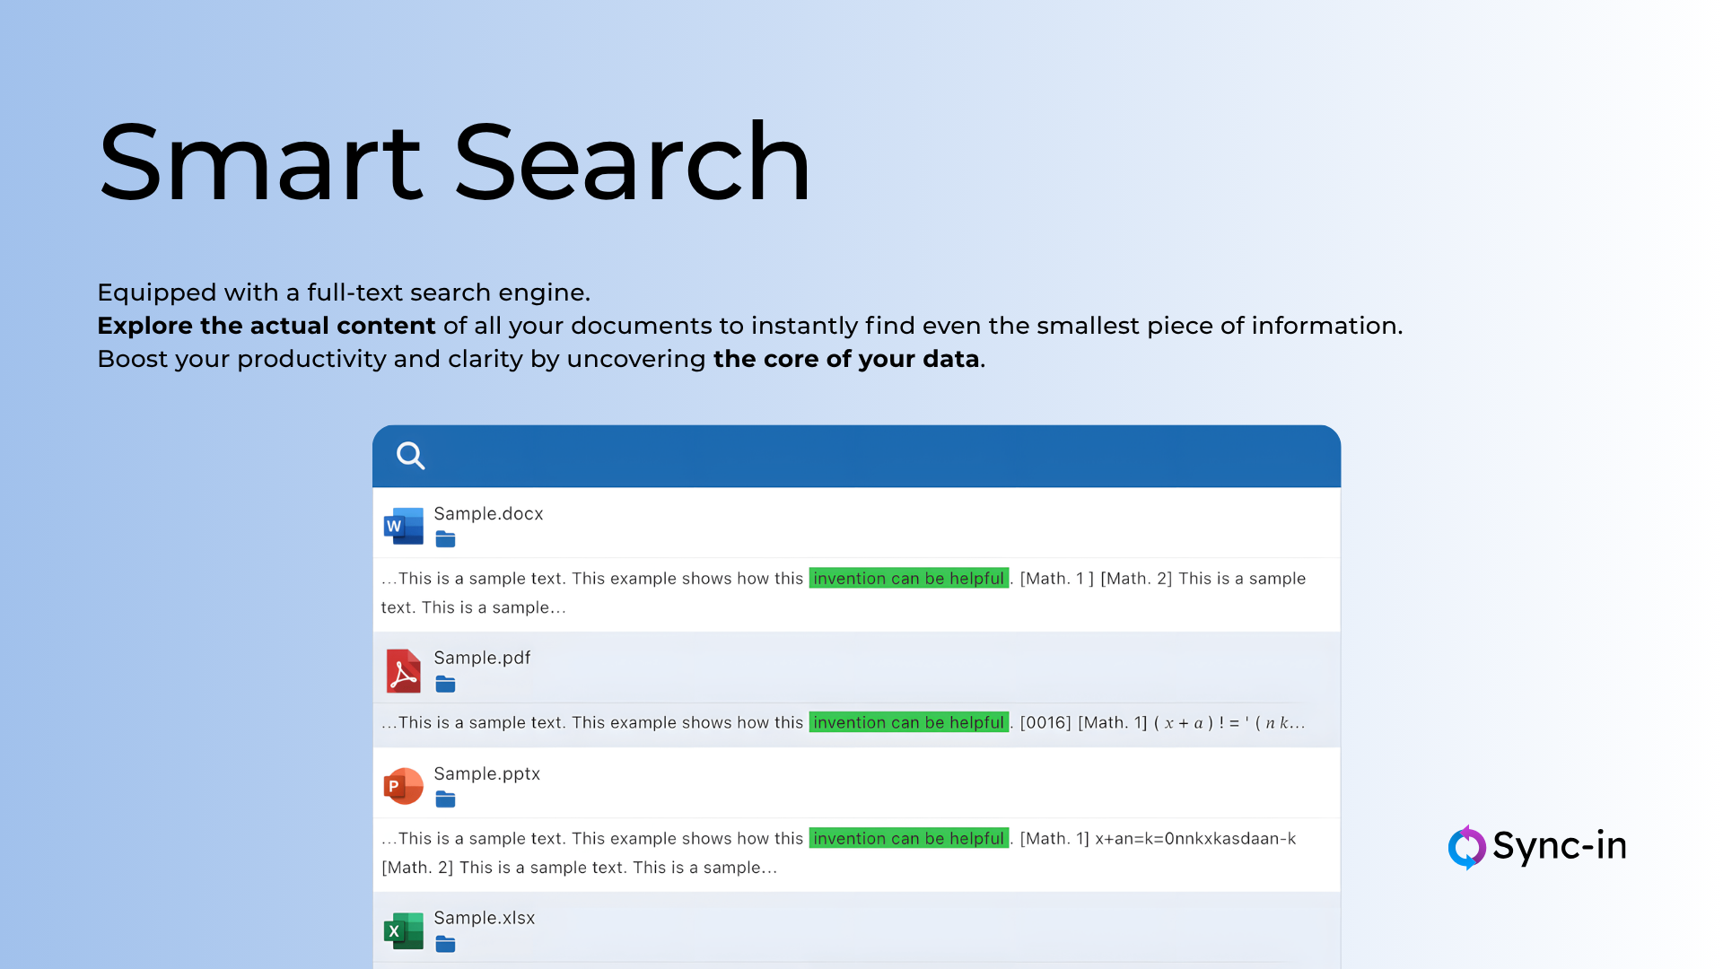Screen dimensions: 1723x969
Task: Open the folder icon under Sample.pdf
Action: [445, 685]
